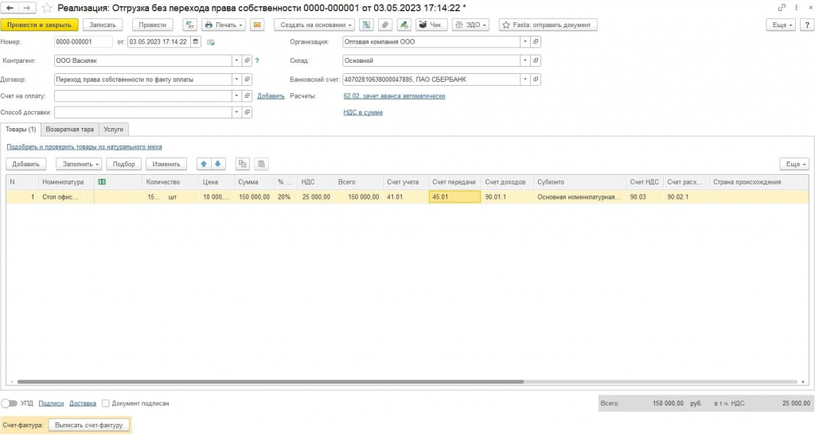Image resolution: width=815 pixels, height=435 pixels.
Task: Open the ЭДО dropdown menu
Action: click(470, 25)
